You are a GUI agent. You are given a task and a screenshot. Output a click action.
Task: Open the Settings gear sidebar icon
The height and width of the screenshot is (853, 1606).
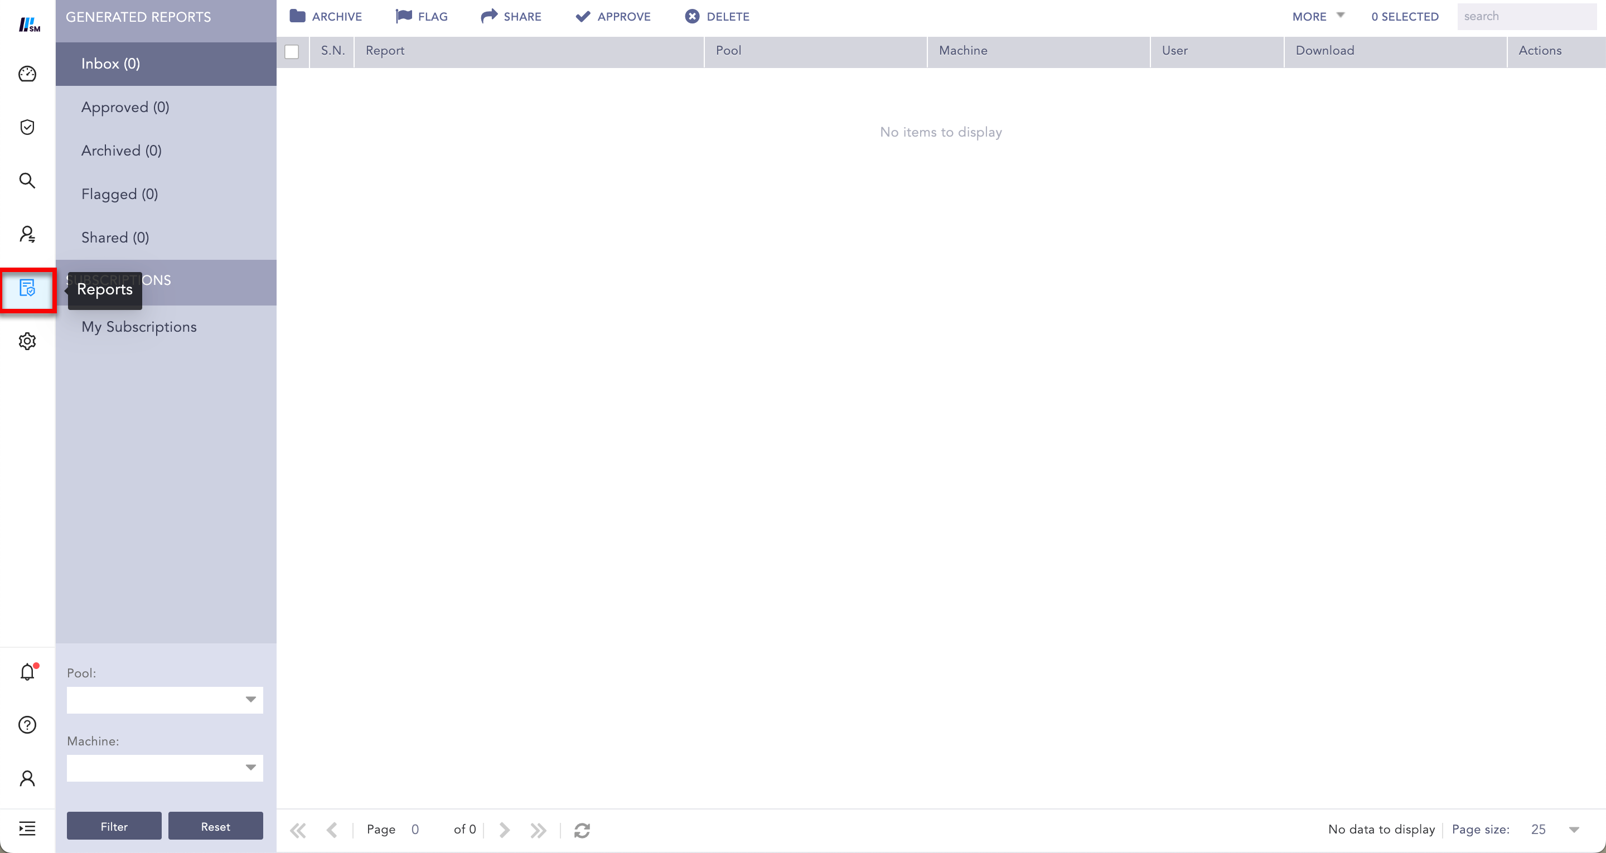pyautogui.click(x=27, y=341)
